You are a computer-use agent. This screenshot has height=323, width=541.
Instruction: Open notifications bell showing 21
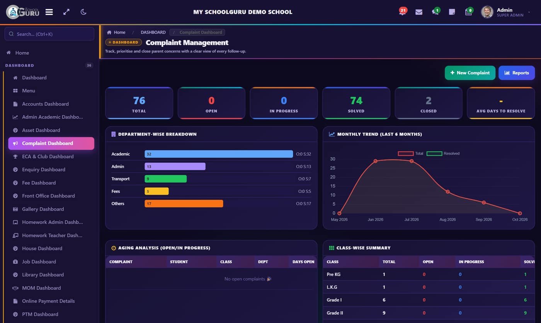[x=403, y=12]
